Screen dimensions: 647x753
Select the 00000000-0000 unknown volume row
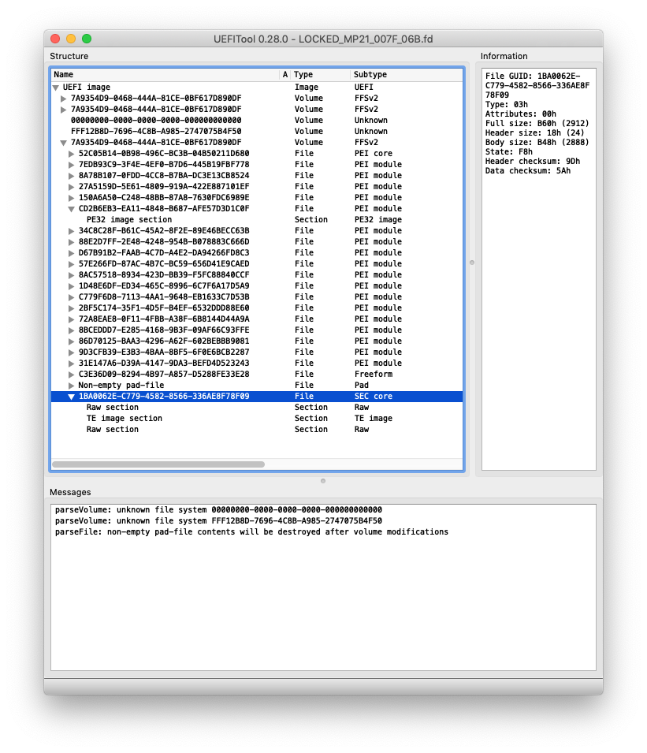(155, 121)
